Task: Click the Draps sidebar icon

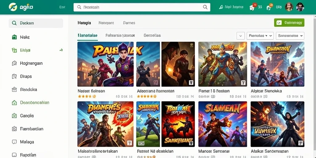Action: coord(14,77)
